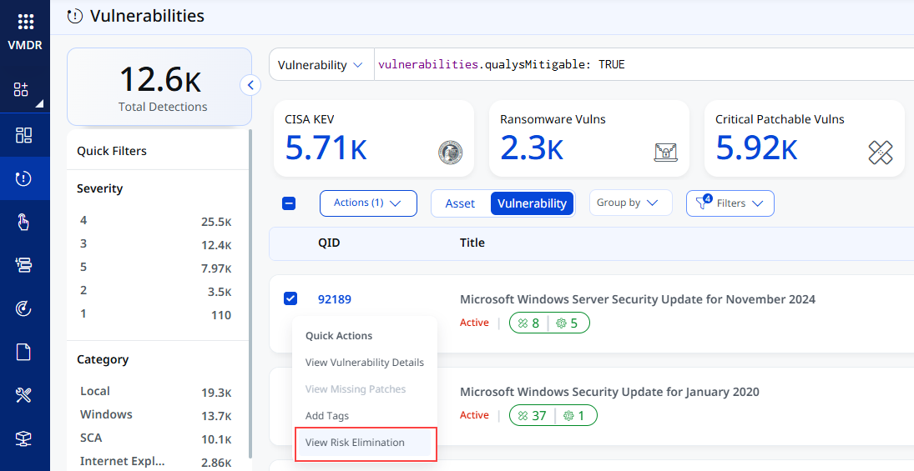
Task: Click the January 2020 Security Update title
Action: pyautogui.click(x=609, y=392)
